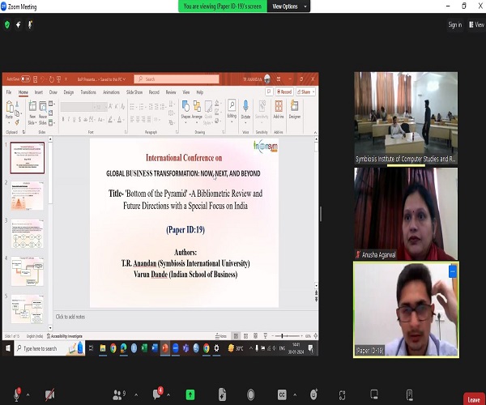This screenshot has height=405, width=486.
Task: Expand chat options arrow
Action: tap(168, 394)
